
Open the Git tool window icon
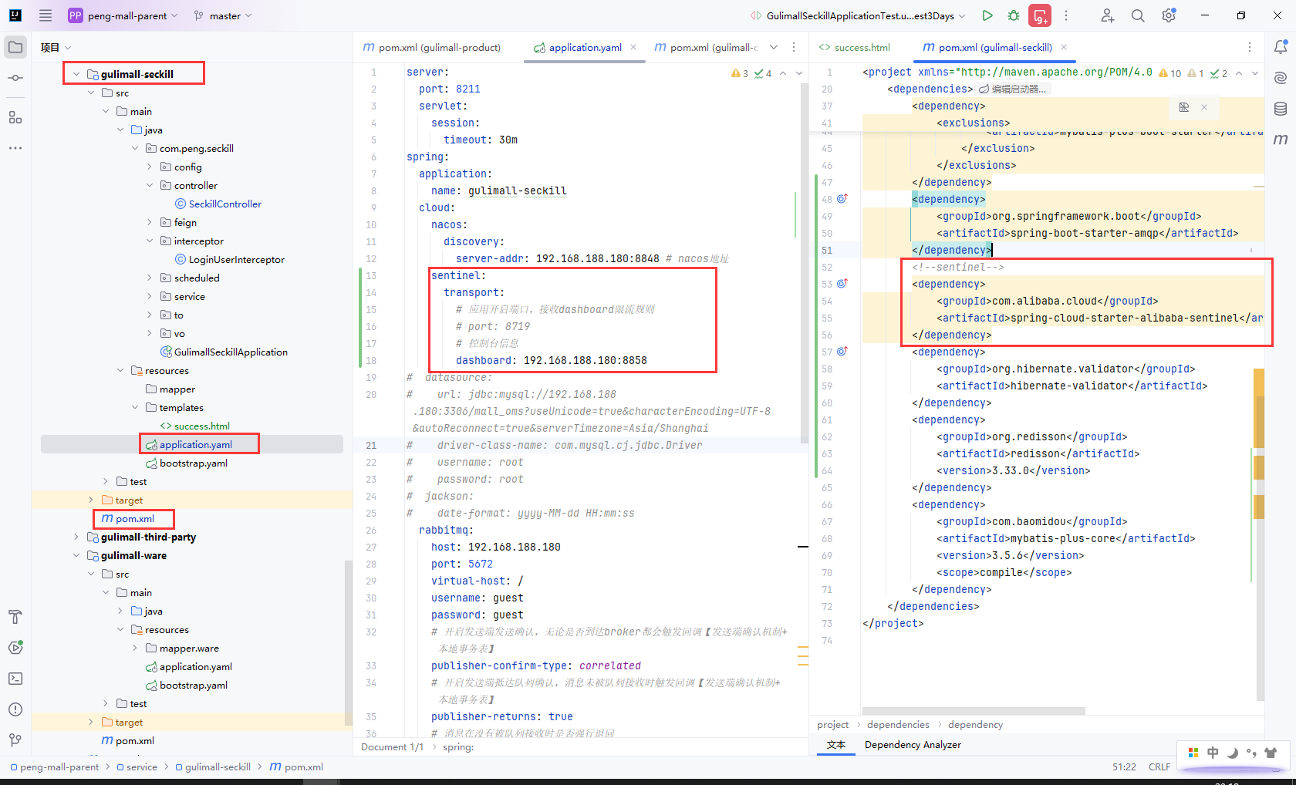pos(15,740)
